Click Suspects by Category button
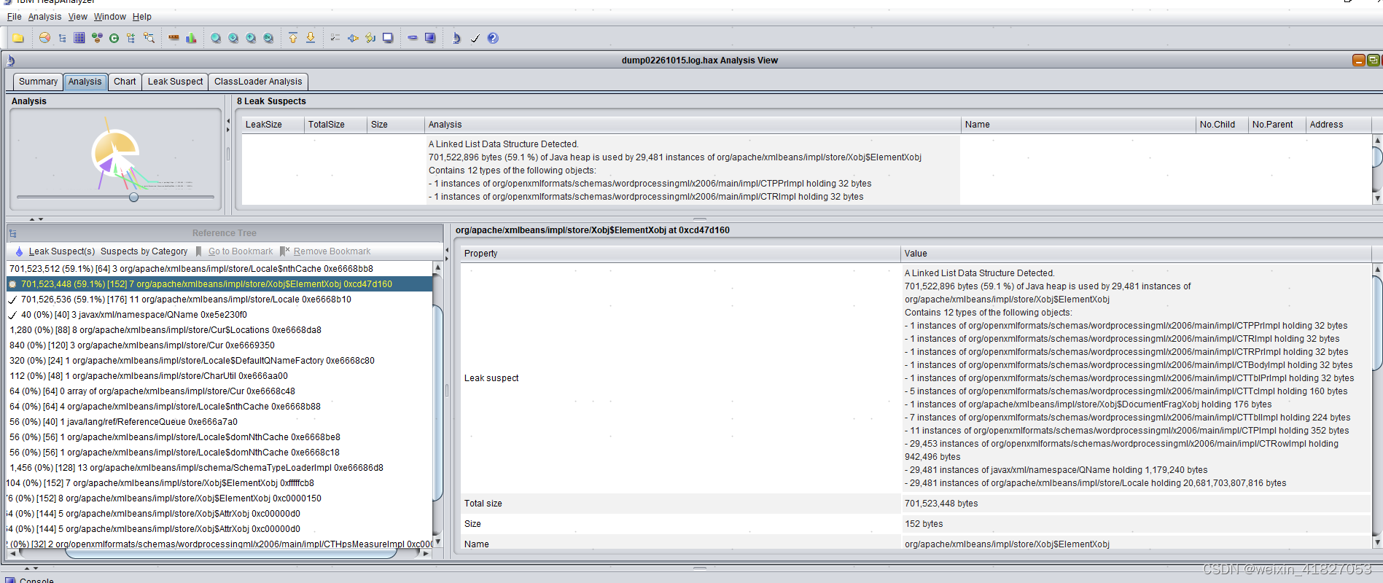 point(144,251)
